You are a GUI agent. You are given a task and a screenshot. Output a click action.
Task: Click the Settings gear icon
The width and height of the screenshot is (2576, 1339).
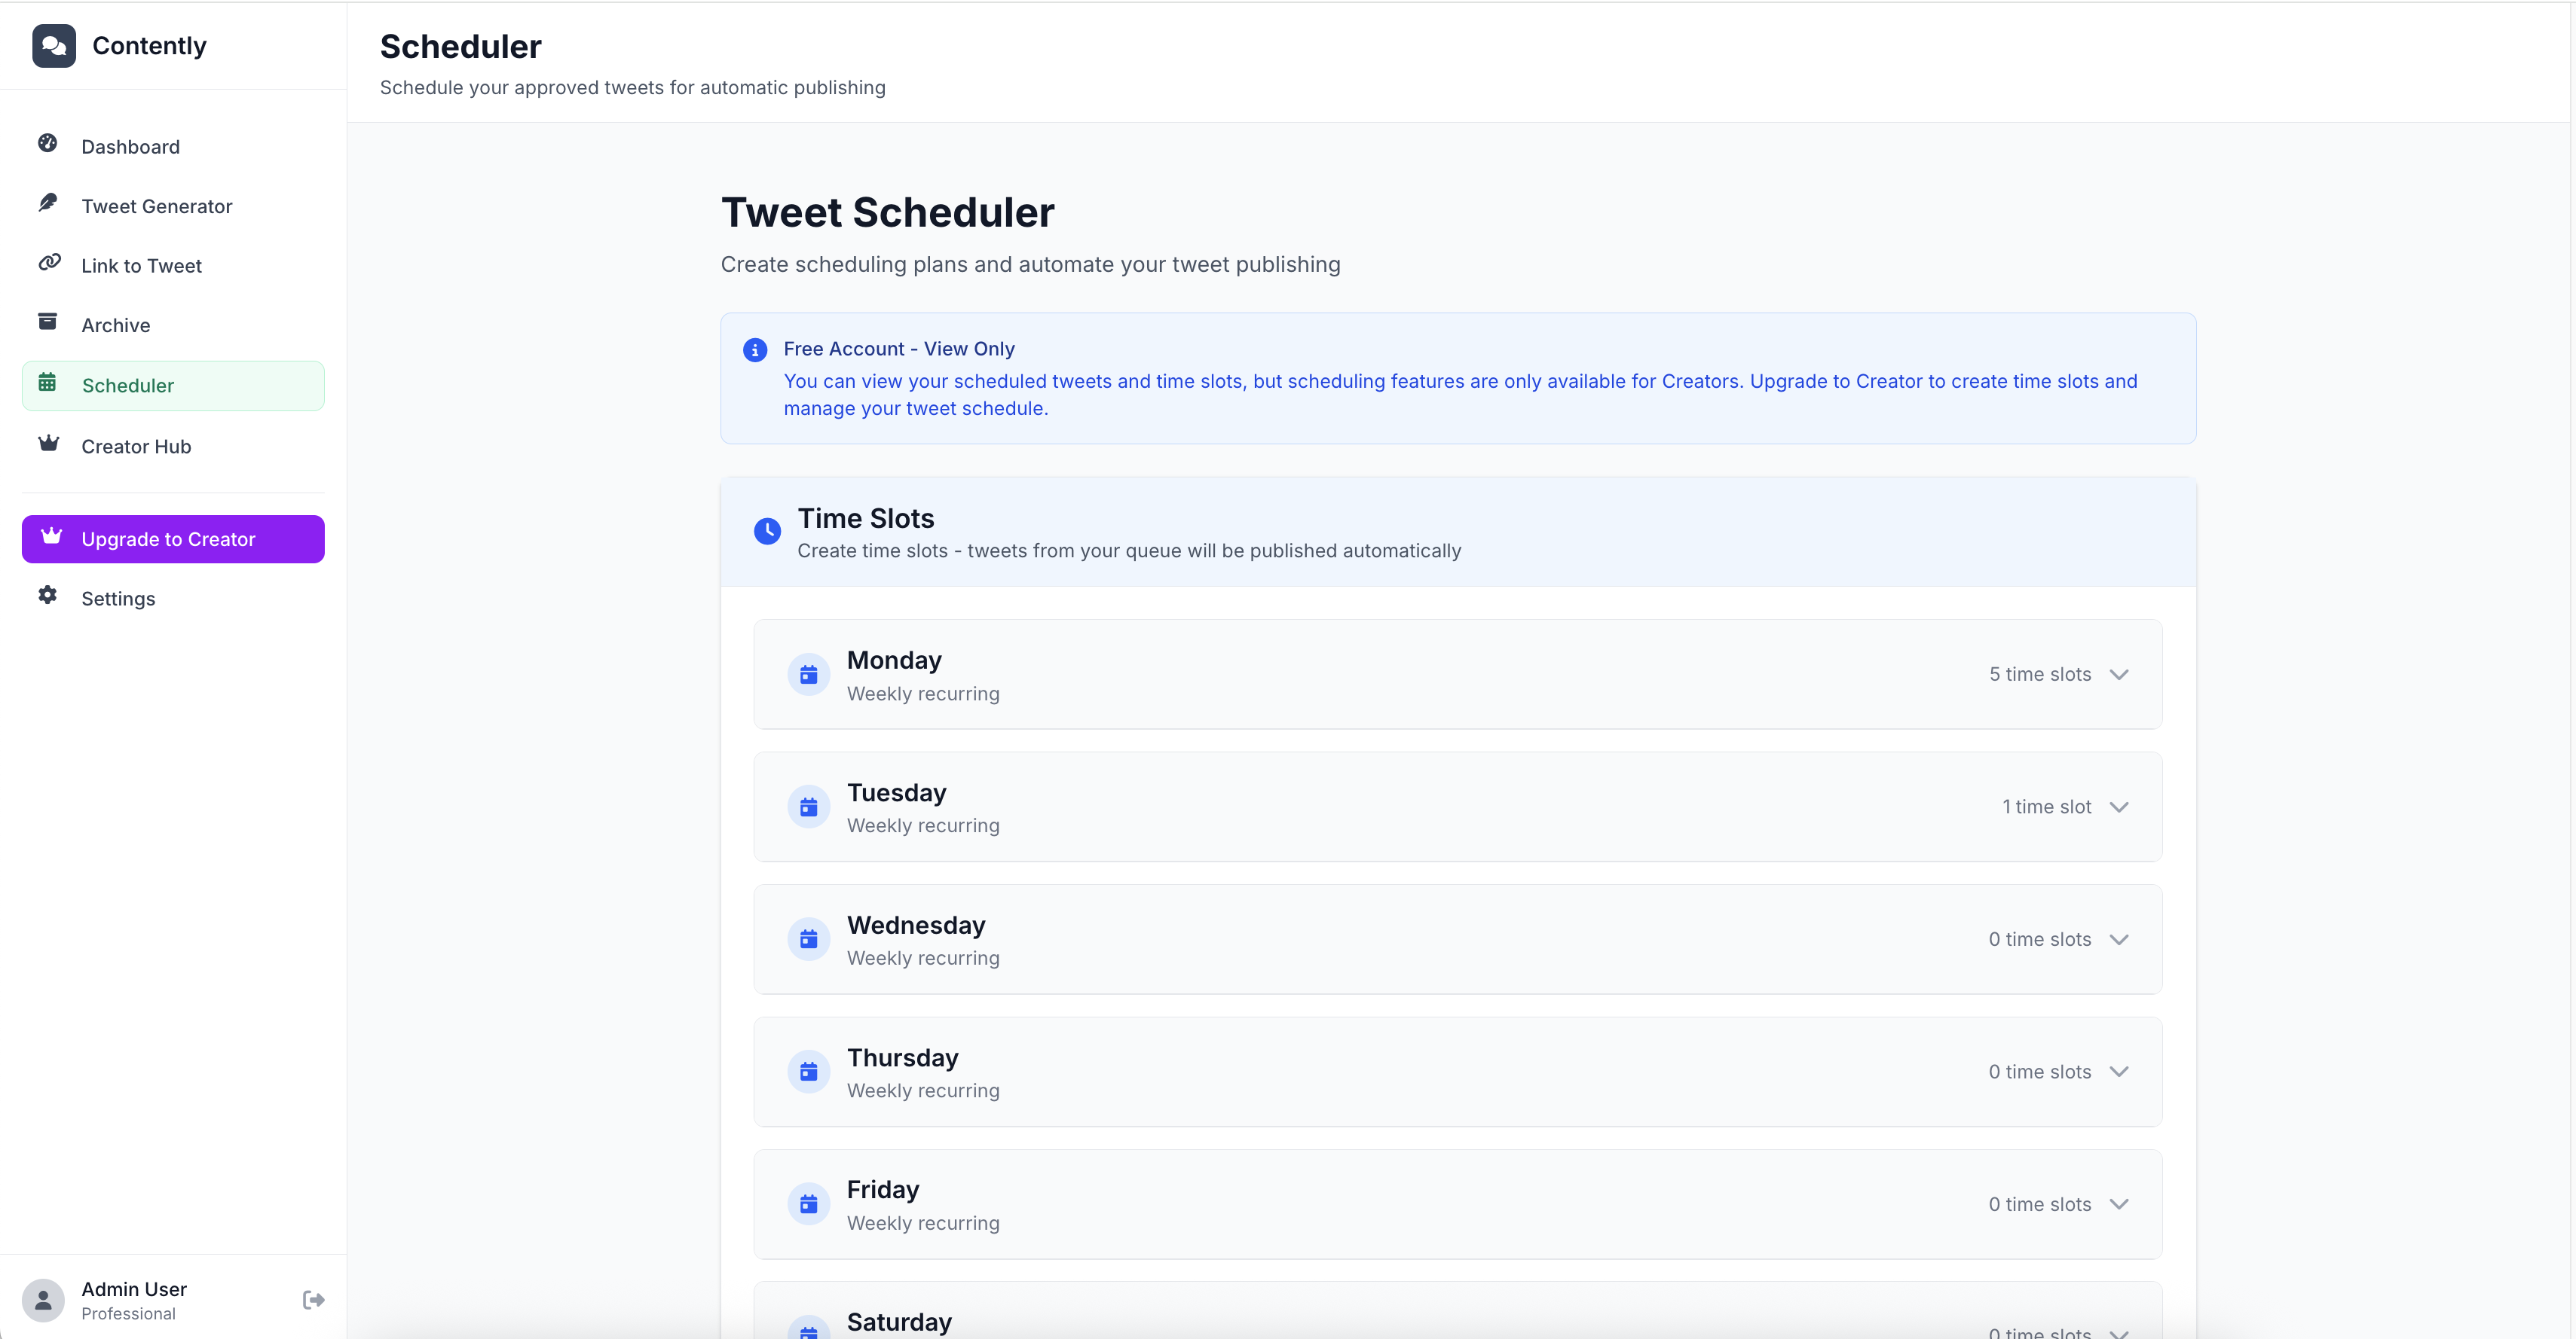click(48, 596)
